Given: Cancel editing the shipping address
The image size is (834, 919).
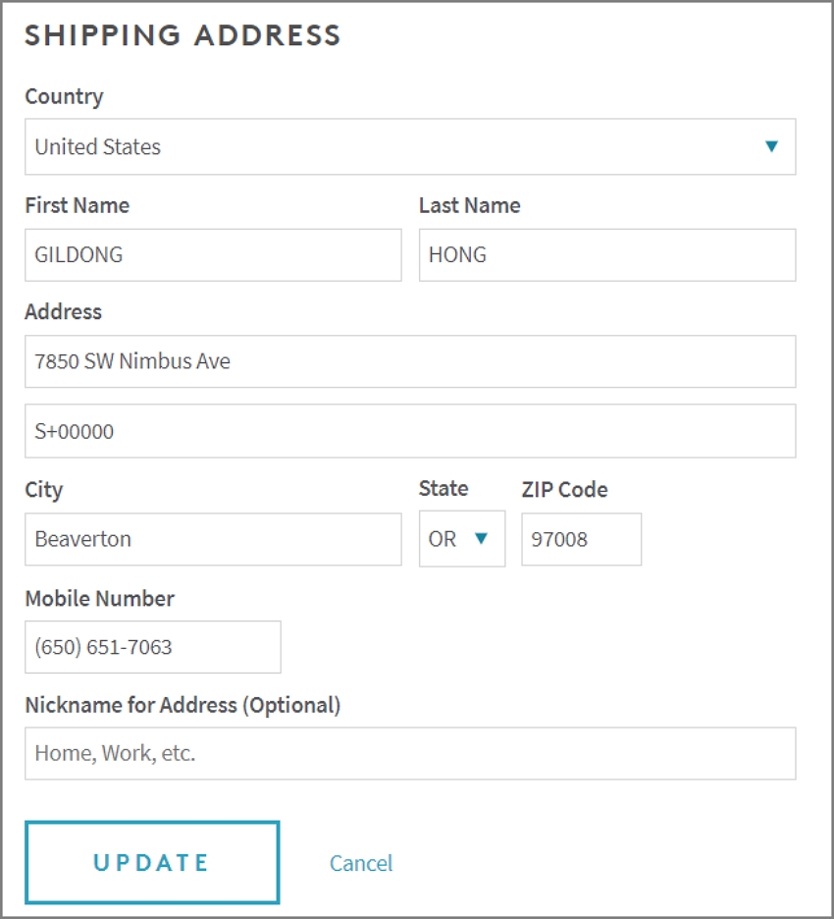Looking at the screenshot, I should click(x=361, y=863).
